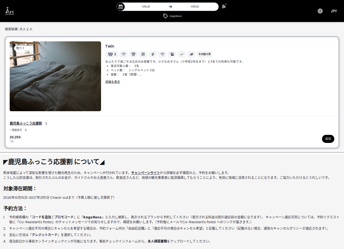344x249 pixels.
Task: Click the lightning bolt amenity icon
Action: pos(153,54)
